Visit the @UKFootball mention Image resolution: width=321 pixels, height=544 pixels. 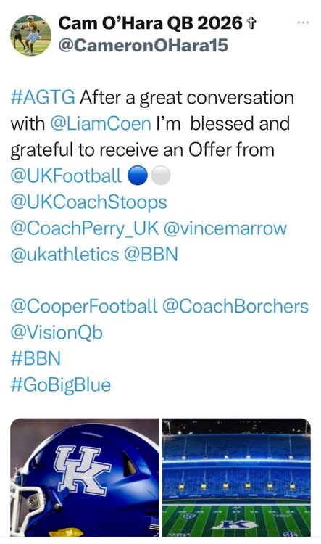tap(66, 176)
